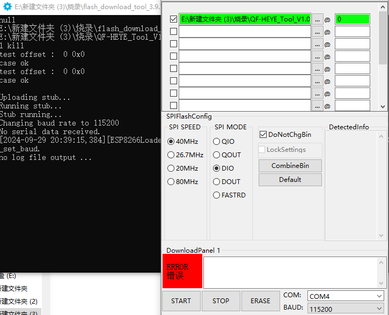This screenshot has width=389, height=315.
Task: Tick the sixth file row checkbox
Action: point(173,81)
